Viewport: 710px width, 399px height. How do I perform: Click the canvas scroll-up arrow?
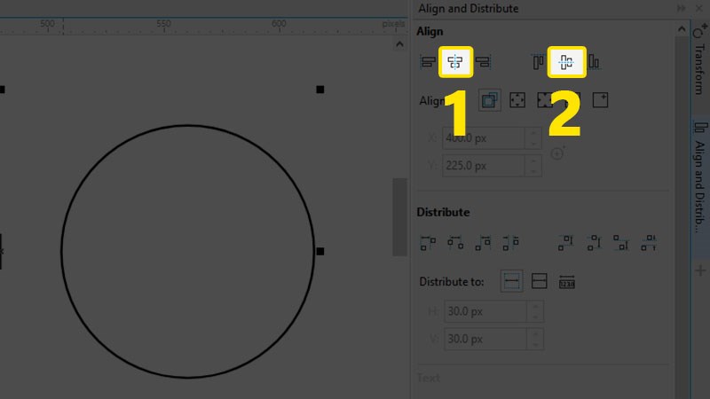399,44
